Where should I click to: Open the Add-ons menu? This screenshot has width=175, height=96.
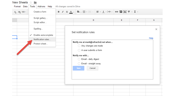[x=41, y=6]
